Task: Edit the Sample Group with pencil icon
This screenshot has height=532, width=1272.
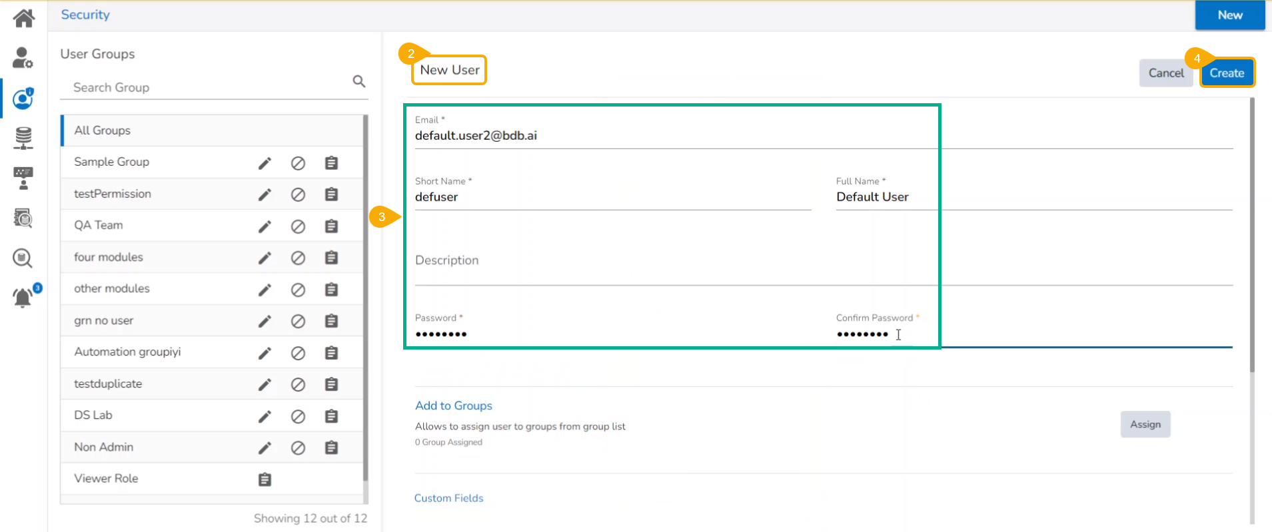Action: point(265,163)
